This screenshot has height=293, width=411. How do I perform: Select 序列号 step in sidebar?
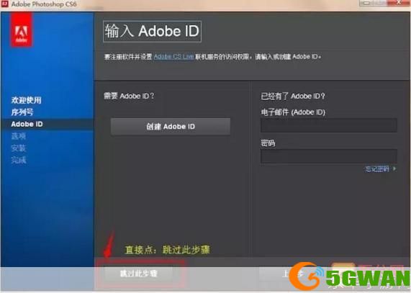22,112
